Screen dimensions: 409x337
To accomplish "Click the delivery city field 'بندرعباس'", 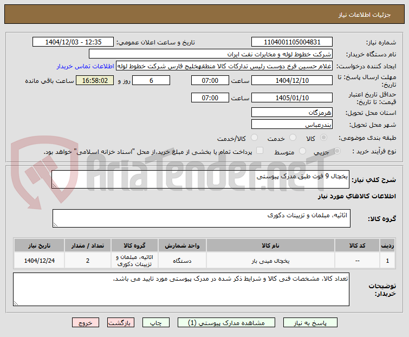I will [x=292, y=125].
